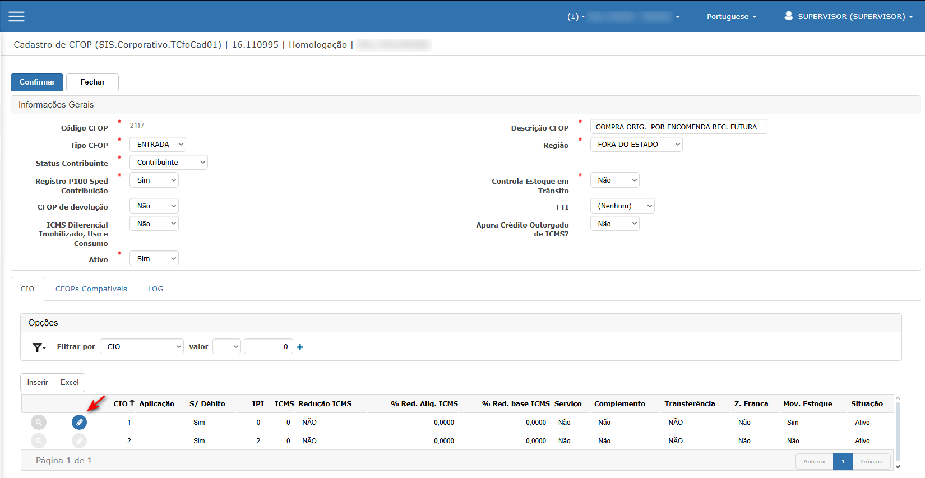Open the company selector dropdown (1)
The image size is (925, 478).
(x=623, y=16)
